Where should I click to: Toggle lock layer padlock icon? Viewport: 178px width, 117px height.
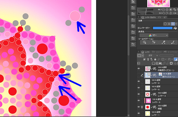[x=155, y=59]
